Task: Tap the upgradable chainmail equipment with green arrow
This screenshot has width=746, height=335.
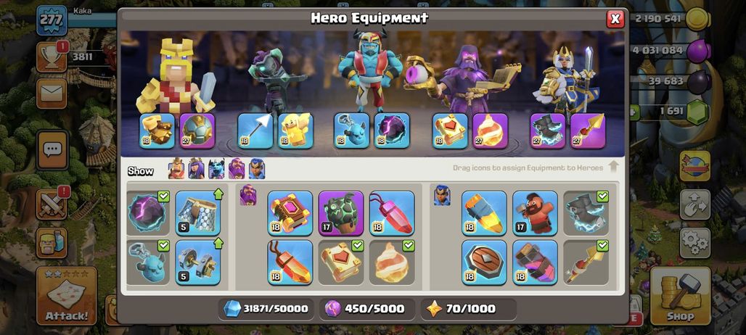Action: point(198,213)
